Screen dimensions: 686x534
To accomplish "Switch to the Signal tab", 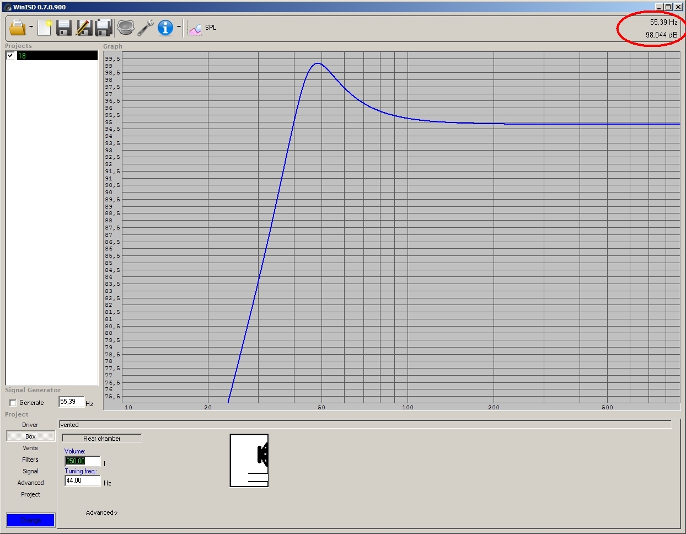I will (30, 471).
